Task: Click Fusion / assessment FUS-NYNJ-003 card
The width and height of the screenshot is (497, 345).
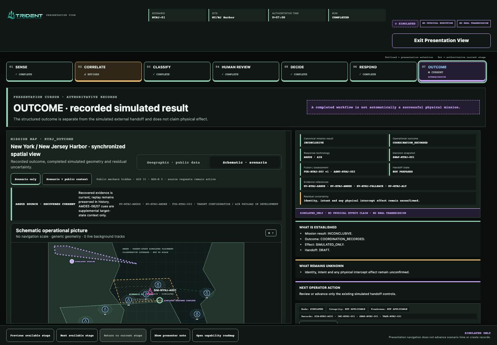Action: 344,169
